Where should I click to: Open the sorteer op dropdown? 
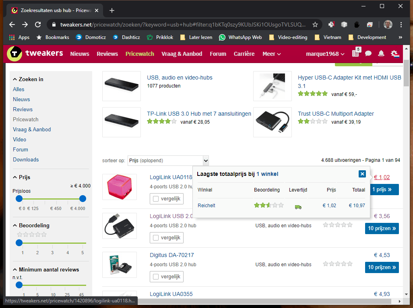coord(168,160)
